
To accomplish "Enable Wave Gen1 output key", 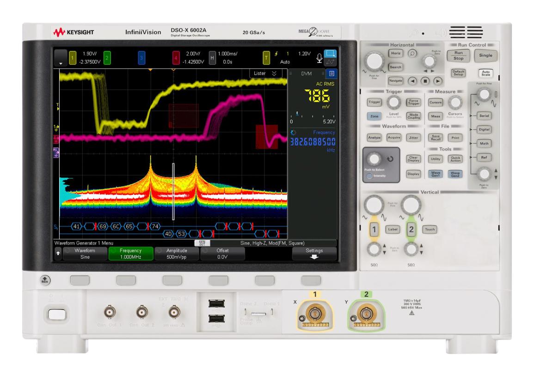I will (x=436, y=174).
